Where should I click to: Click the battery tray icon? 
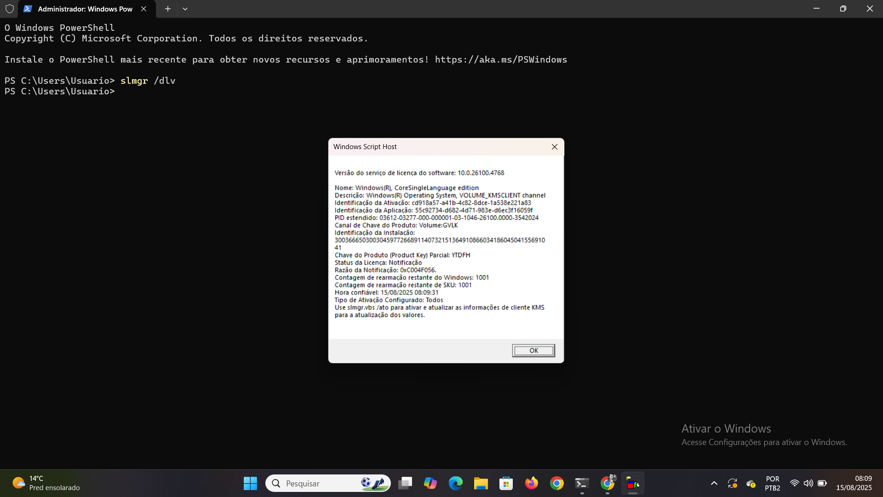tap(822, 483)
